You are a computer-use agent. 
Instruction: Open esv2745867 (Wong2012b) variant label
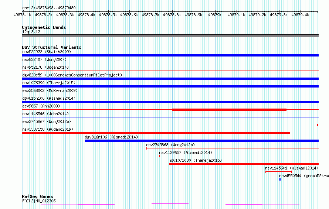pos(47,121)
